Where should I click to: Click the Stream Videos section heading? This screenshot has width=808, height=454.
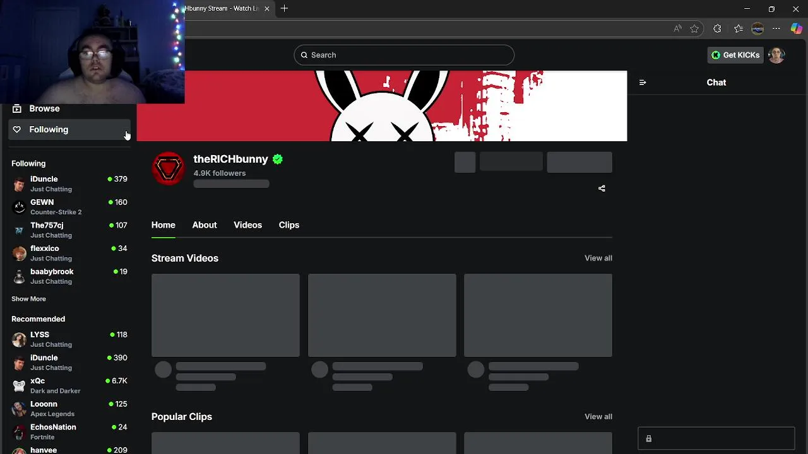point(185,258)
